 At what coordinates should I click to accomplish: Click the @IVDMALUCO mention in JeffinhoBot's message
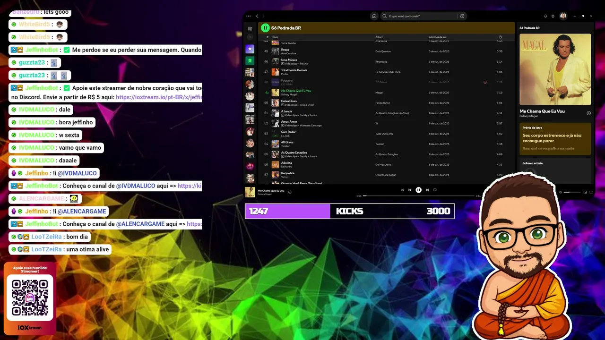136,186
